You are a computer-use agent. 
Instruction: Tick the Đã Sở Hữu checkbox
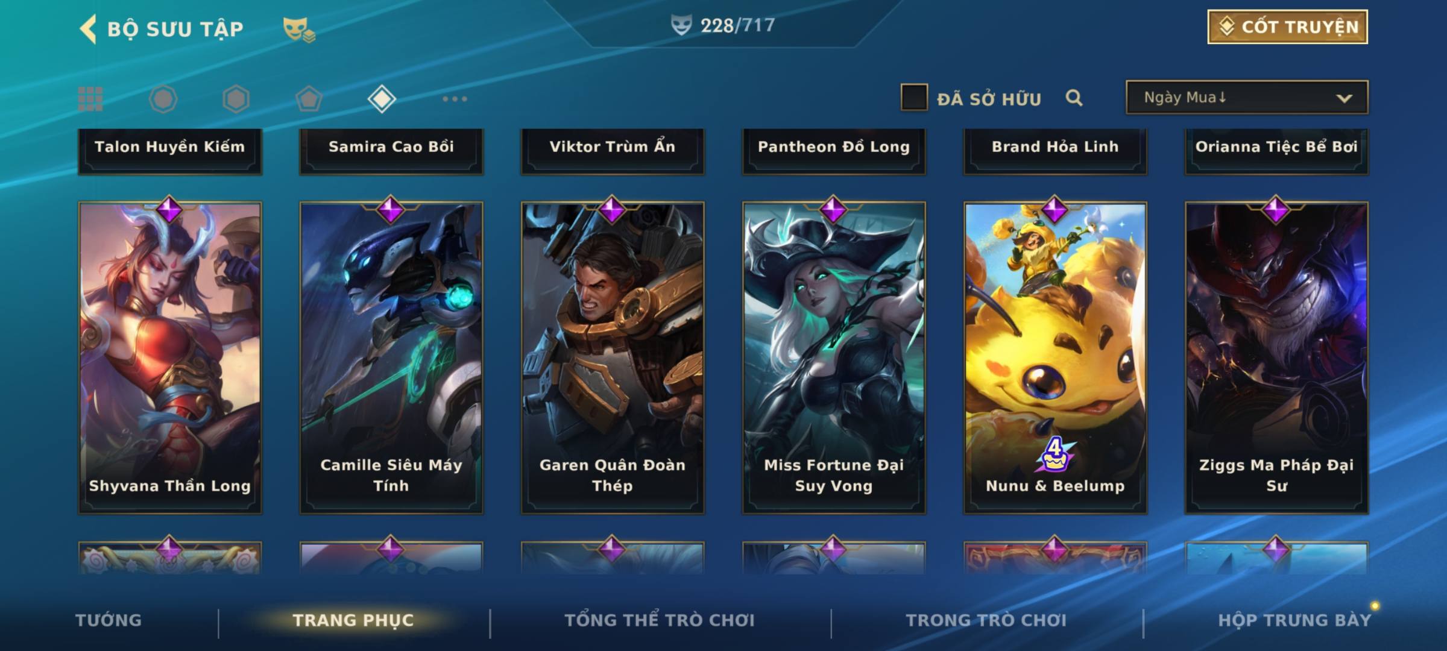[914, 98]
